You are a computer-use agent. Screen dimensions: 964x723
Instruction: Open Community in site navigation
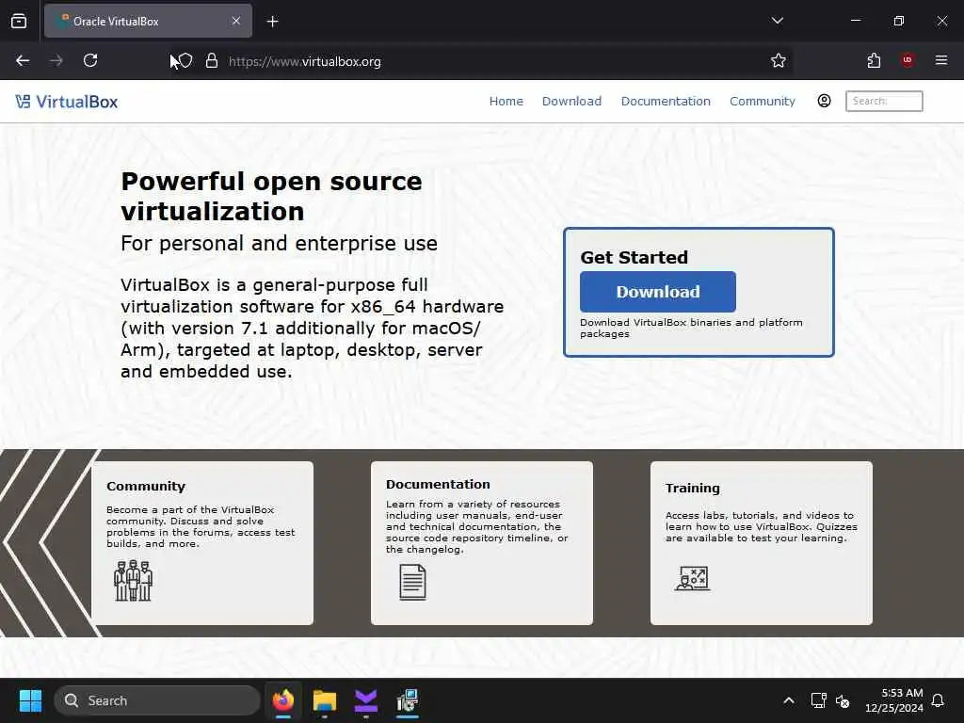(x=763, y=101)
